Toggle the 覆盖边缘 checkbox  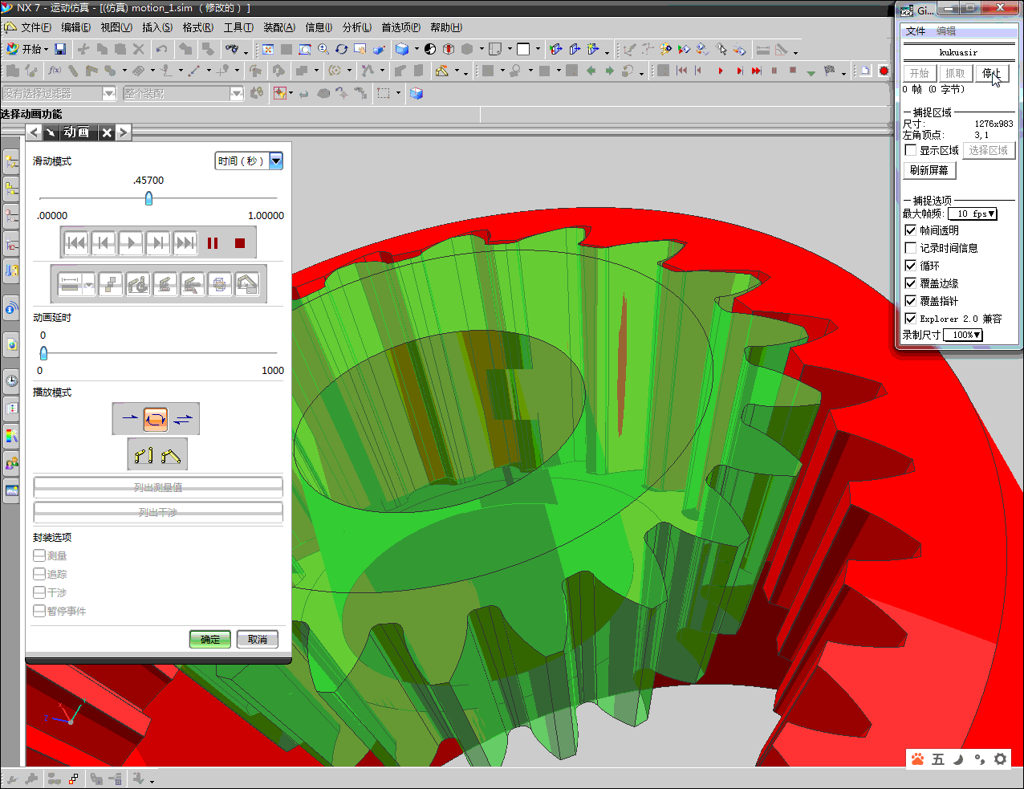(x=911, y=283)
